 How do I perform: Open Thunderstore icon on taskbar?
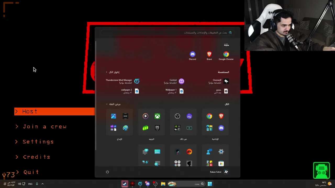click(140, 184)
